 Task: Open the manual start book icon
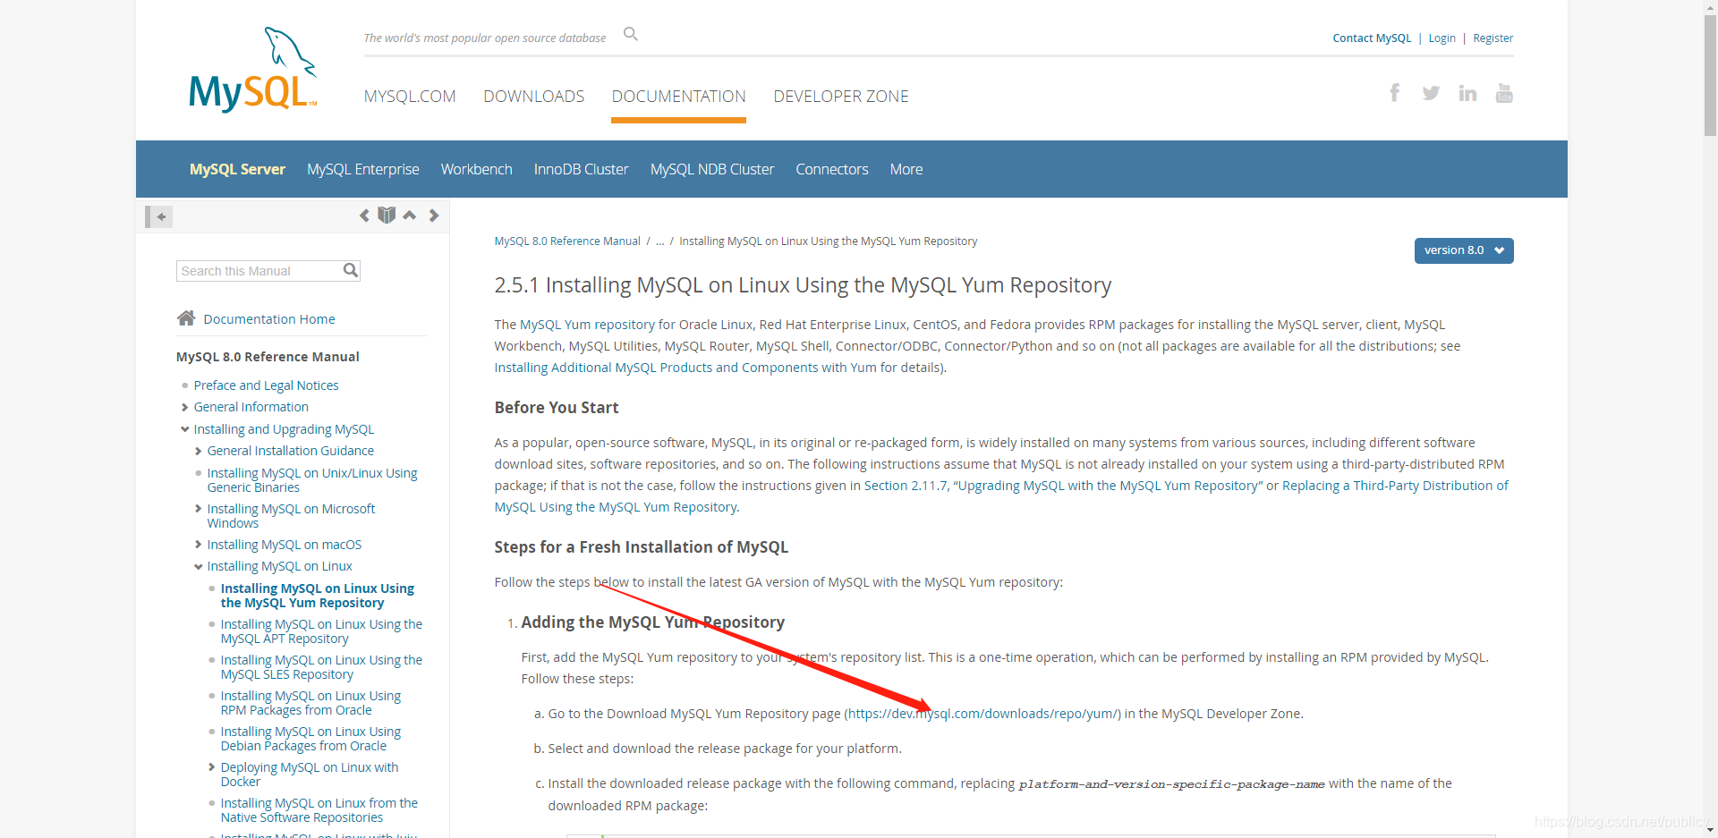(x=387, y=216)
